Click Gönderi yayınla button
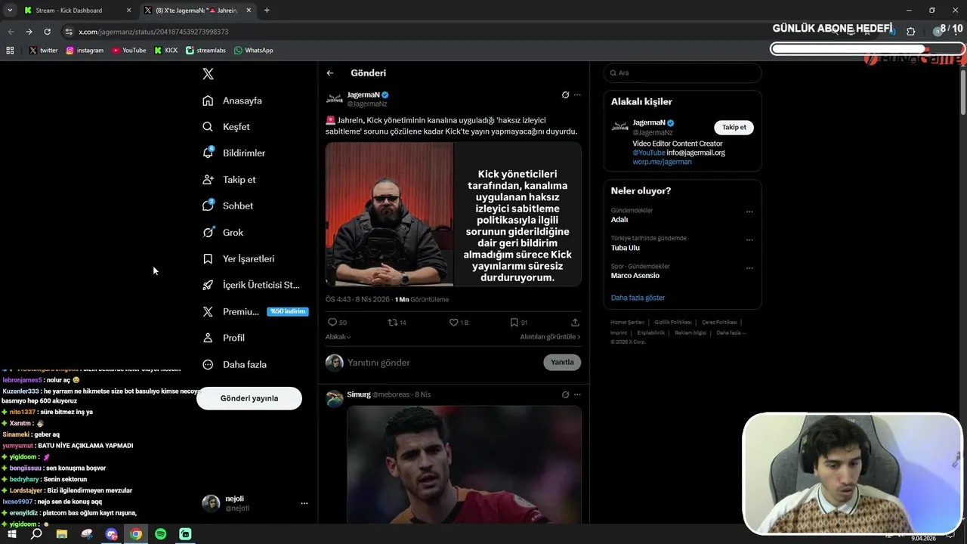 click(249, 398)
